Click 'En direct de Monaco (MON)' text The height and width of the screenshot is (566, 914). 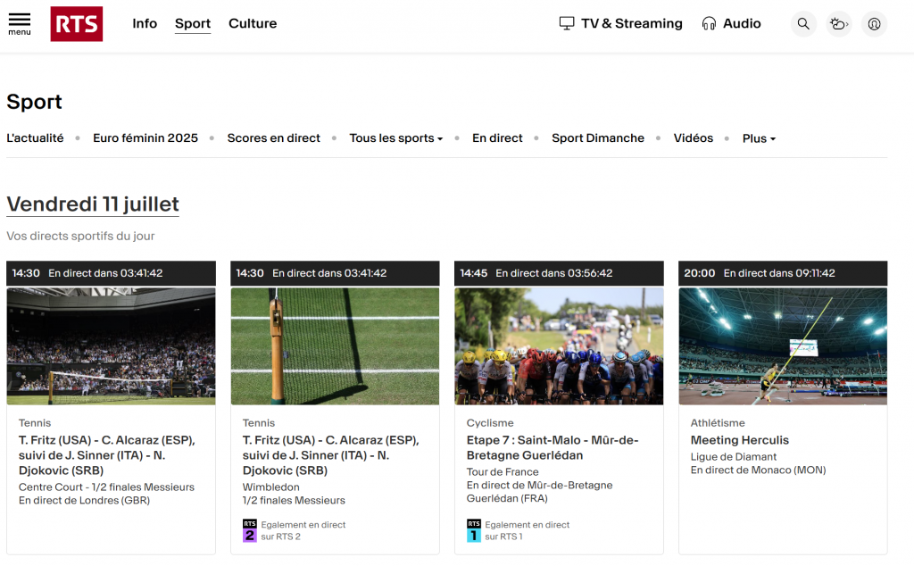pyautogui.click(x=758, y=470)
